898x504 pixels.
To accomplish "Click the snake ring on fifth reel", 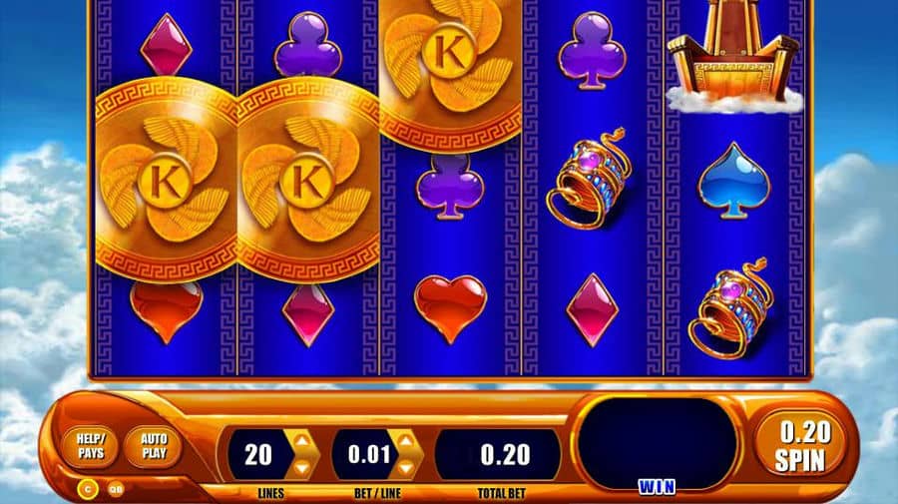I will pyautogui.click(x=731, y=308).
